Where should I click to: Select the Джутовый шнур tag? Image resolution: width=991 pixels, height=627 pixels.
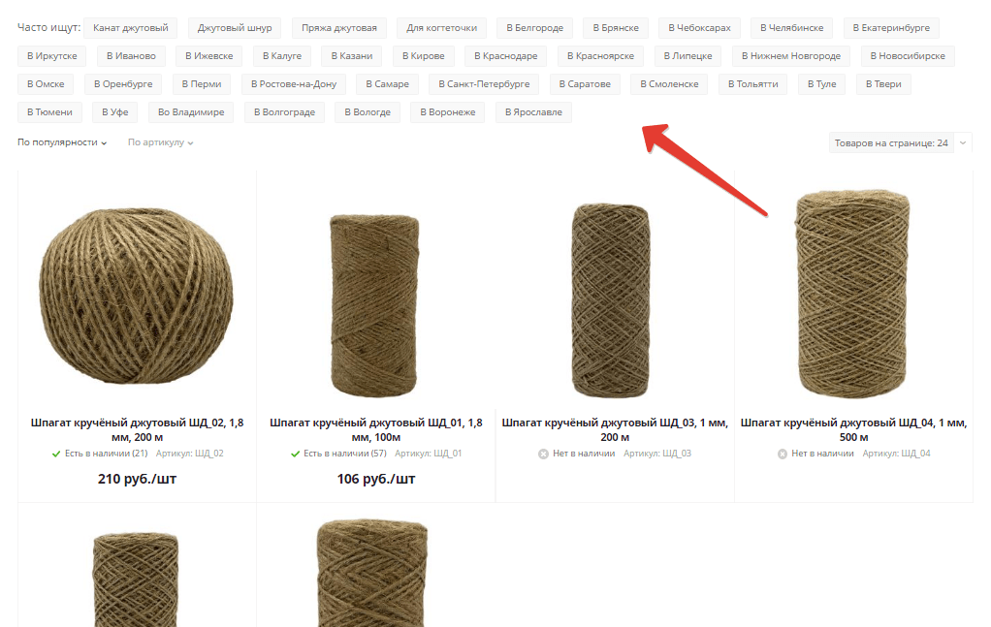pyautogui.click(x=235, y=28)
